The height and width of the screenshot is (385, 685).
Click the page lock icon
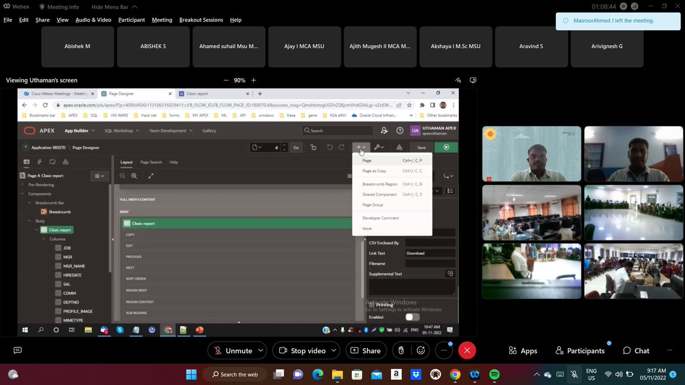[x=313, y=147]
